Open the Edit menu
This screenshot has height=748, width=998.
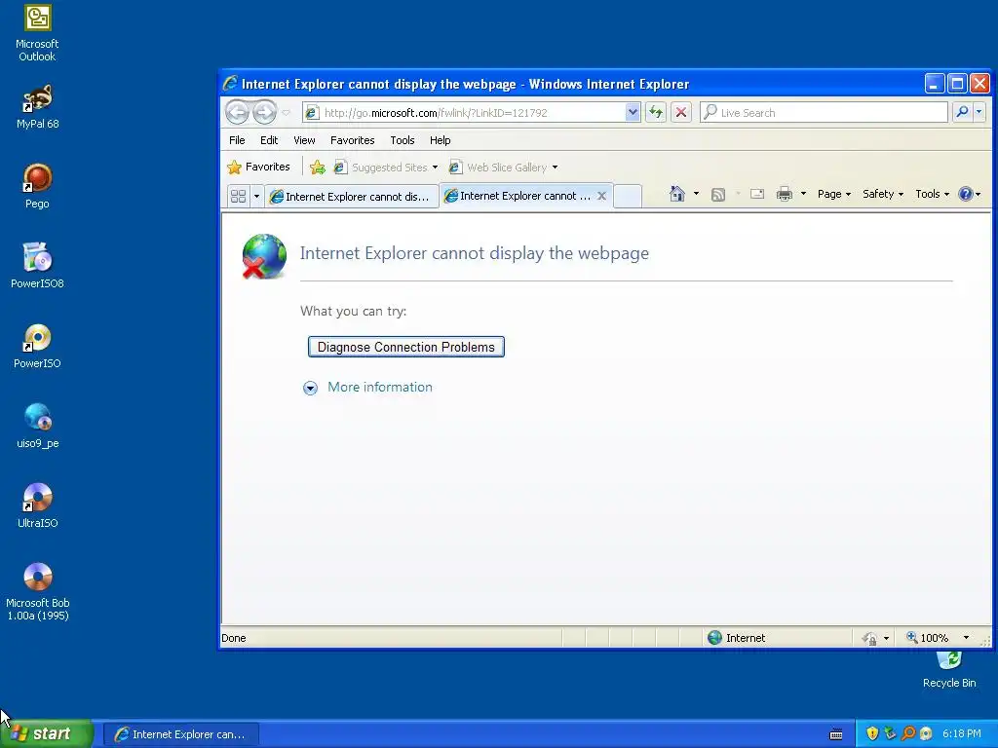coord(269,140)
